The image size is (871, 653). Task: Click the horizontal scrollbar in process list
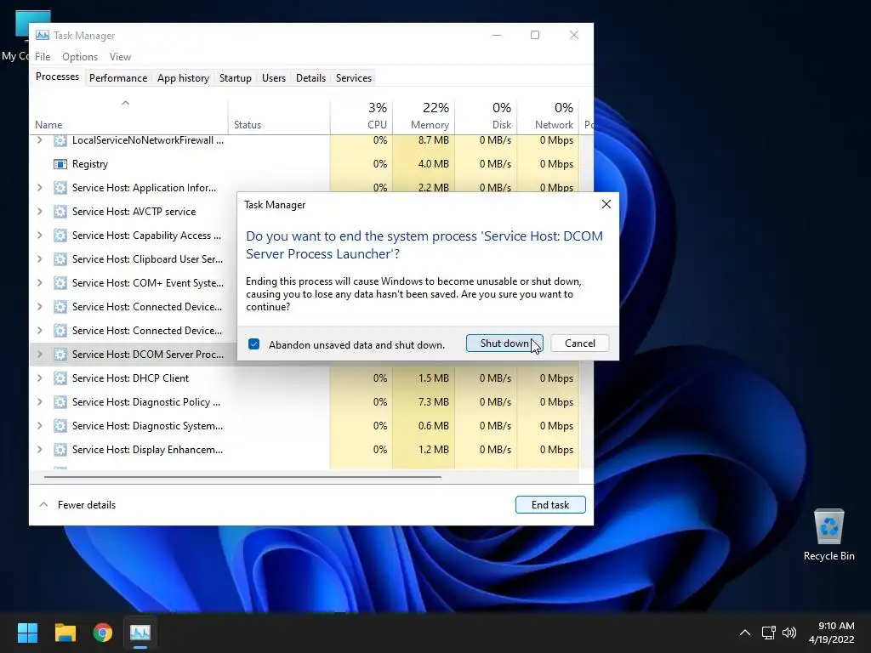[242, 476]
